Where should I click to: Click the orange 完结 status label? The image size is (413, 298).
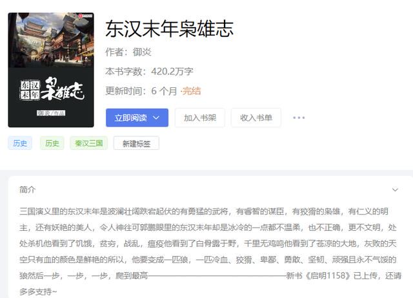pyautogui.click(x=192, y=91)
